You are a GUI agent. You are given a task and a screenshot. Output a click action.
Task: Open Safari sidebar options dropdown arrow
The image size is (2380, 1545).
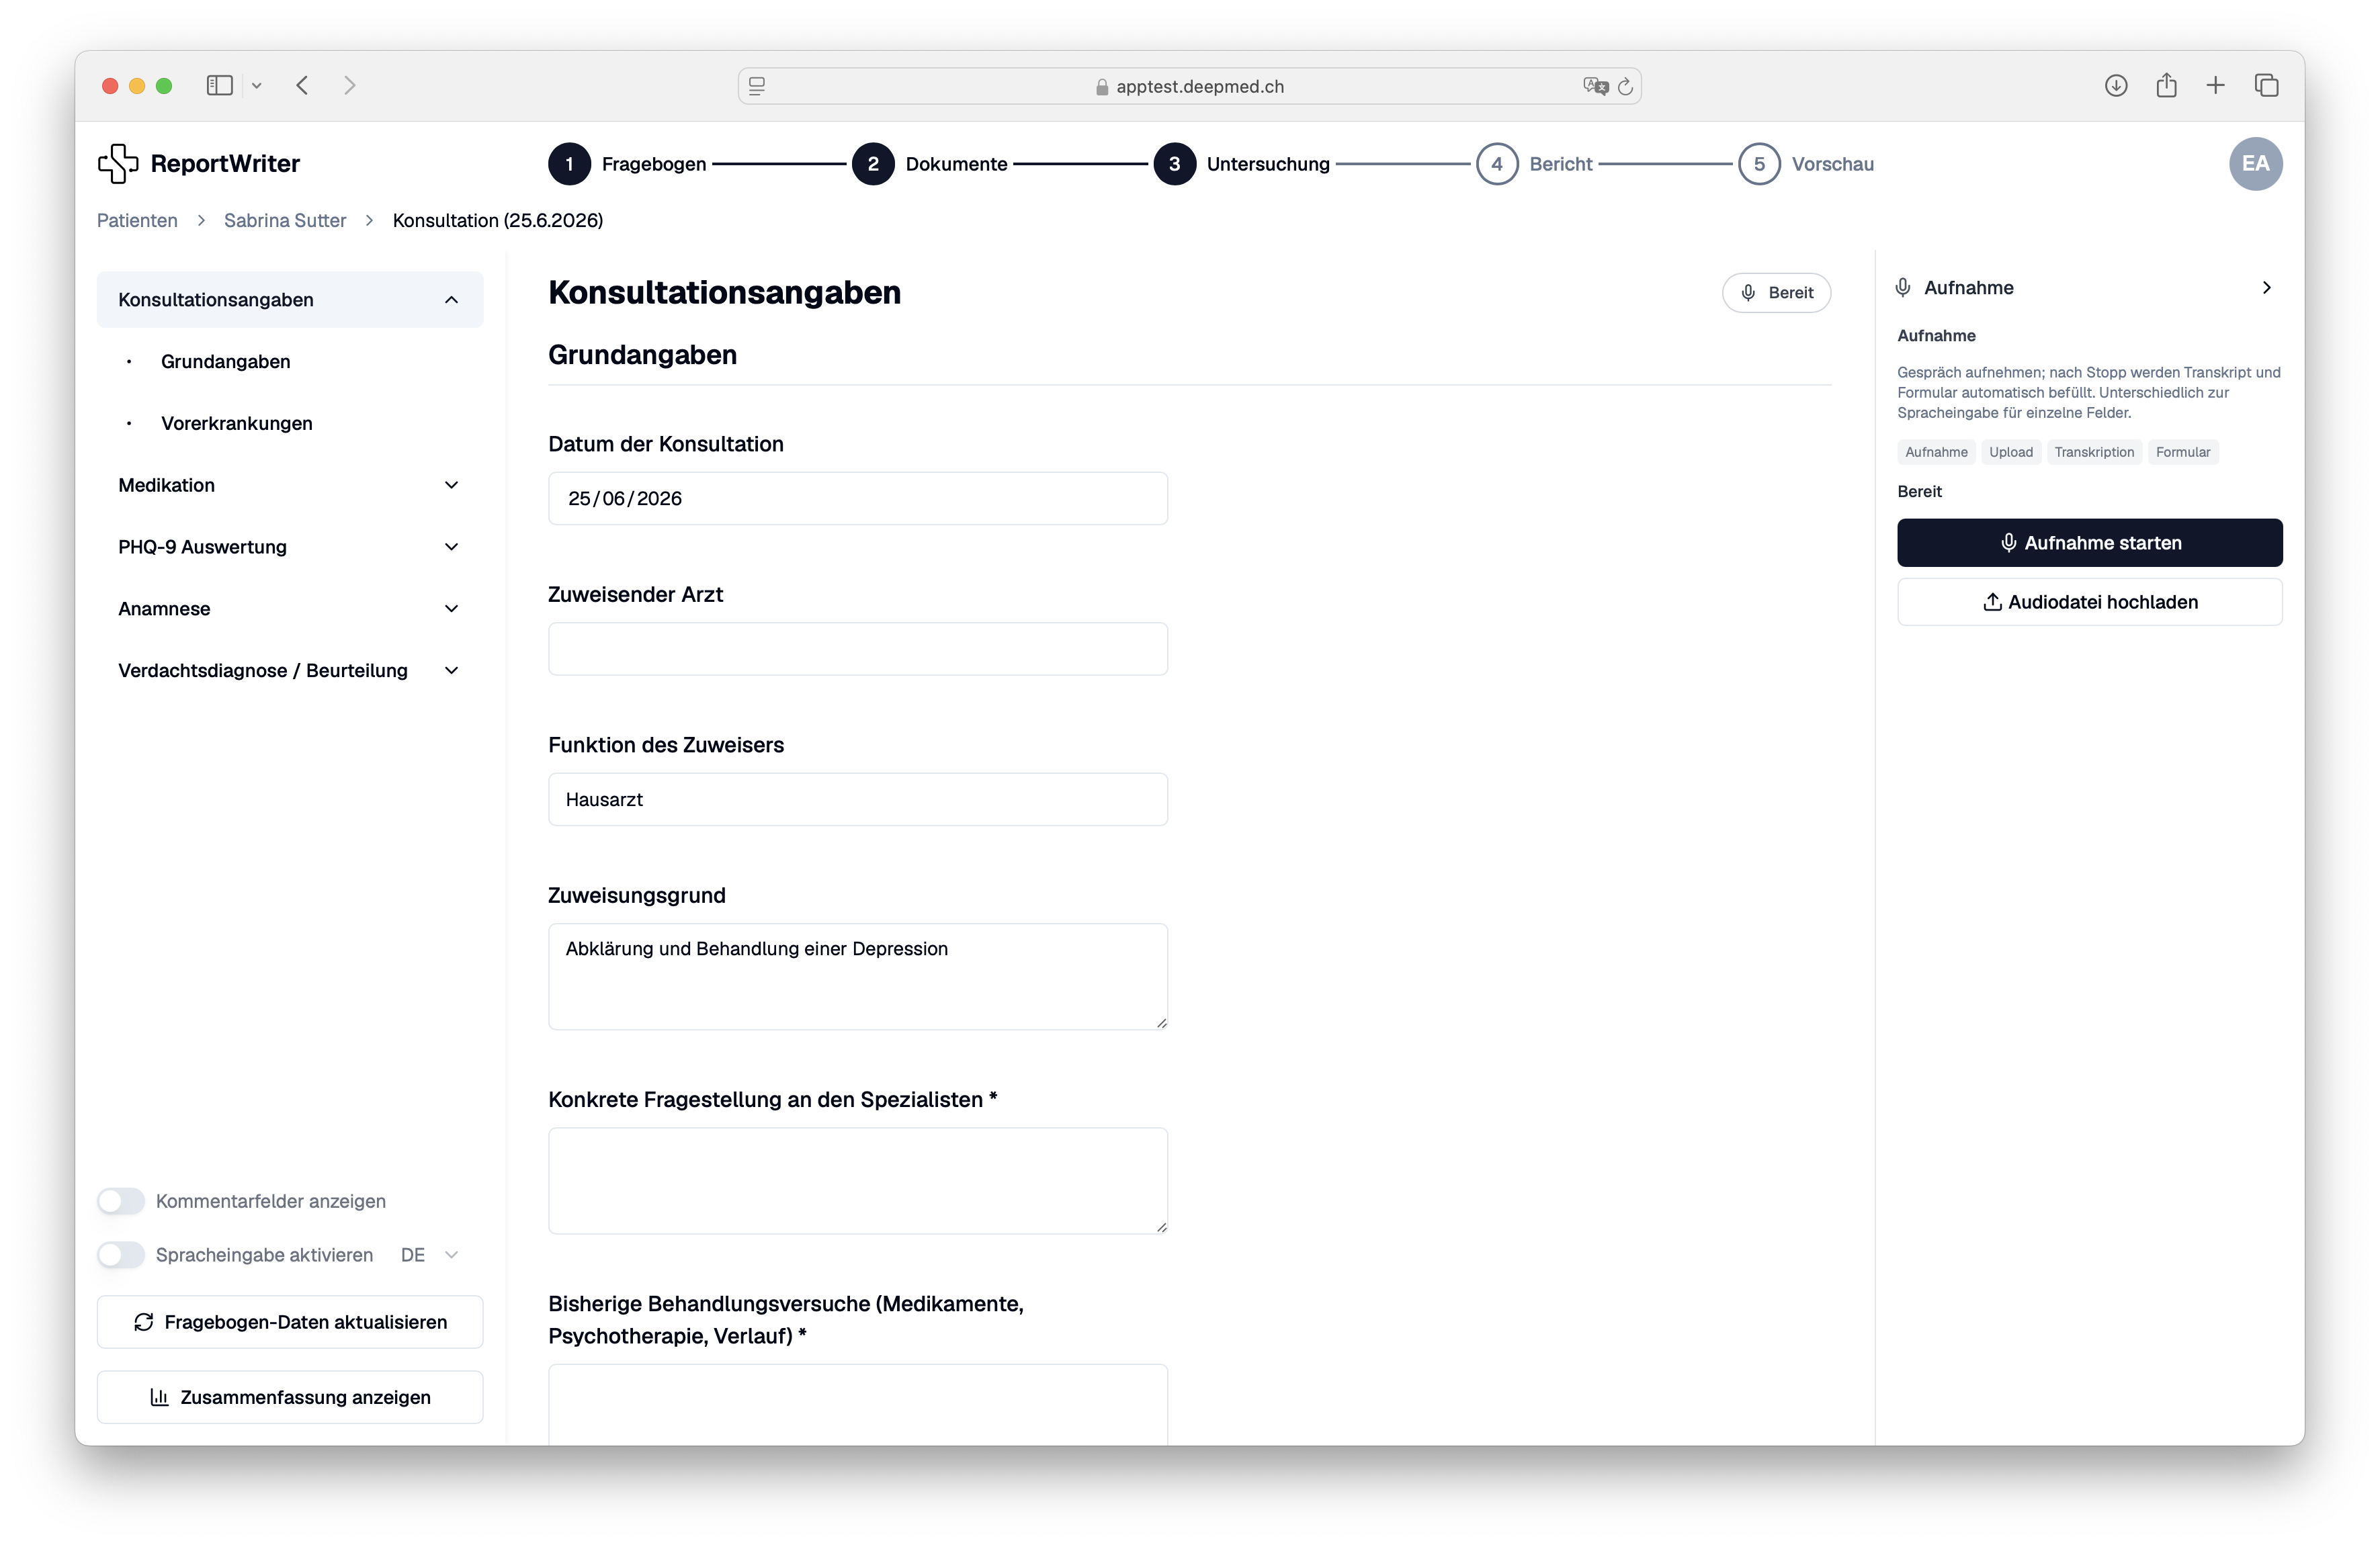(x=257, y=86)
